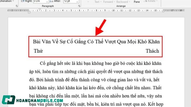The image size is (191, 107).
Task: Click paragraph line starting "khó khăn này"
Action: (95, 88)
